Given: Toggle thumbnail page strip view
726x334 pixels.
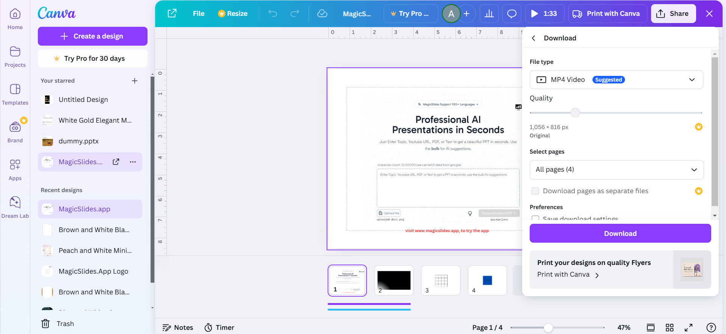Looking at the screenshot, I should click(651, 328).
